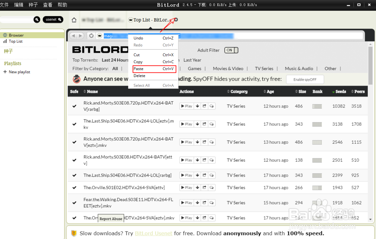Viewport: 376px width, 239px height.
Task: Filter top torrents by Last 24 Hours
Action: (115, 60)
